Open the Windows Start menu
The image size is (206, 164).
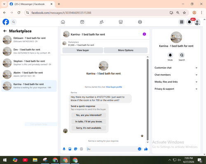click(5, 160)
